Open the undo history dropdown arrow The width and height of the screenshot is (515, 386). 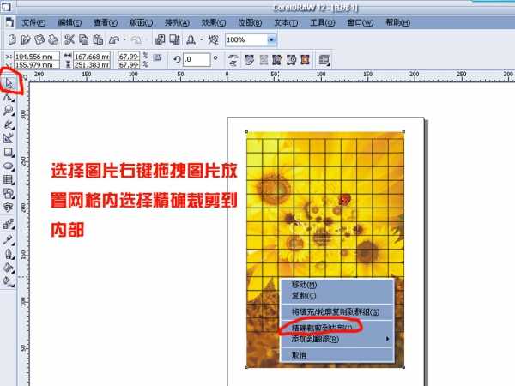coord(125,39)
